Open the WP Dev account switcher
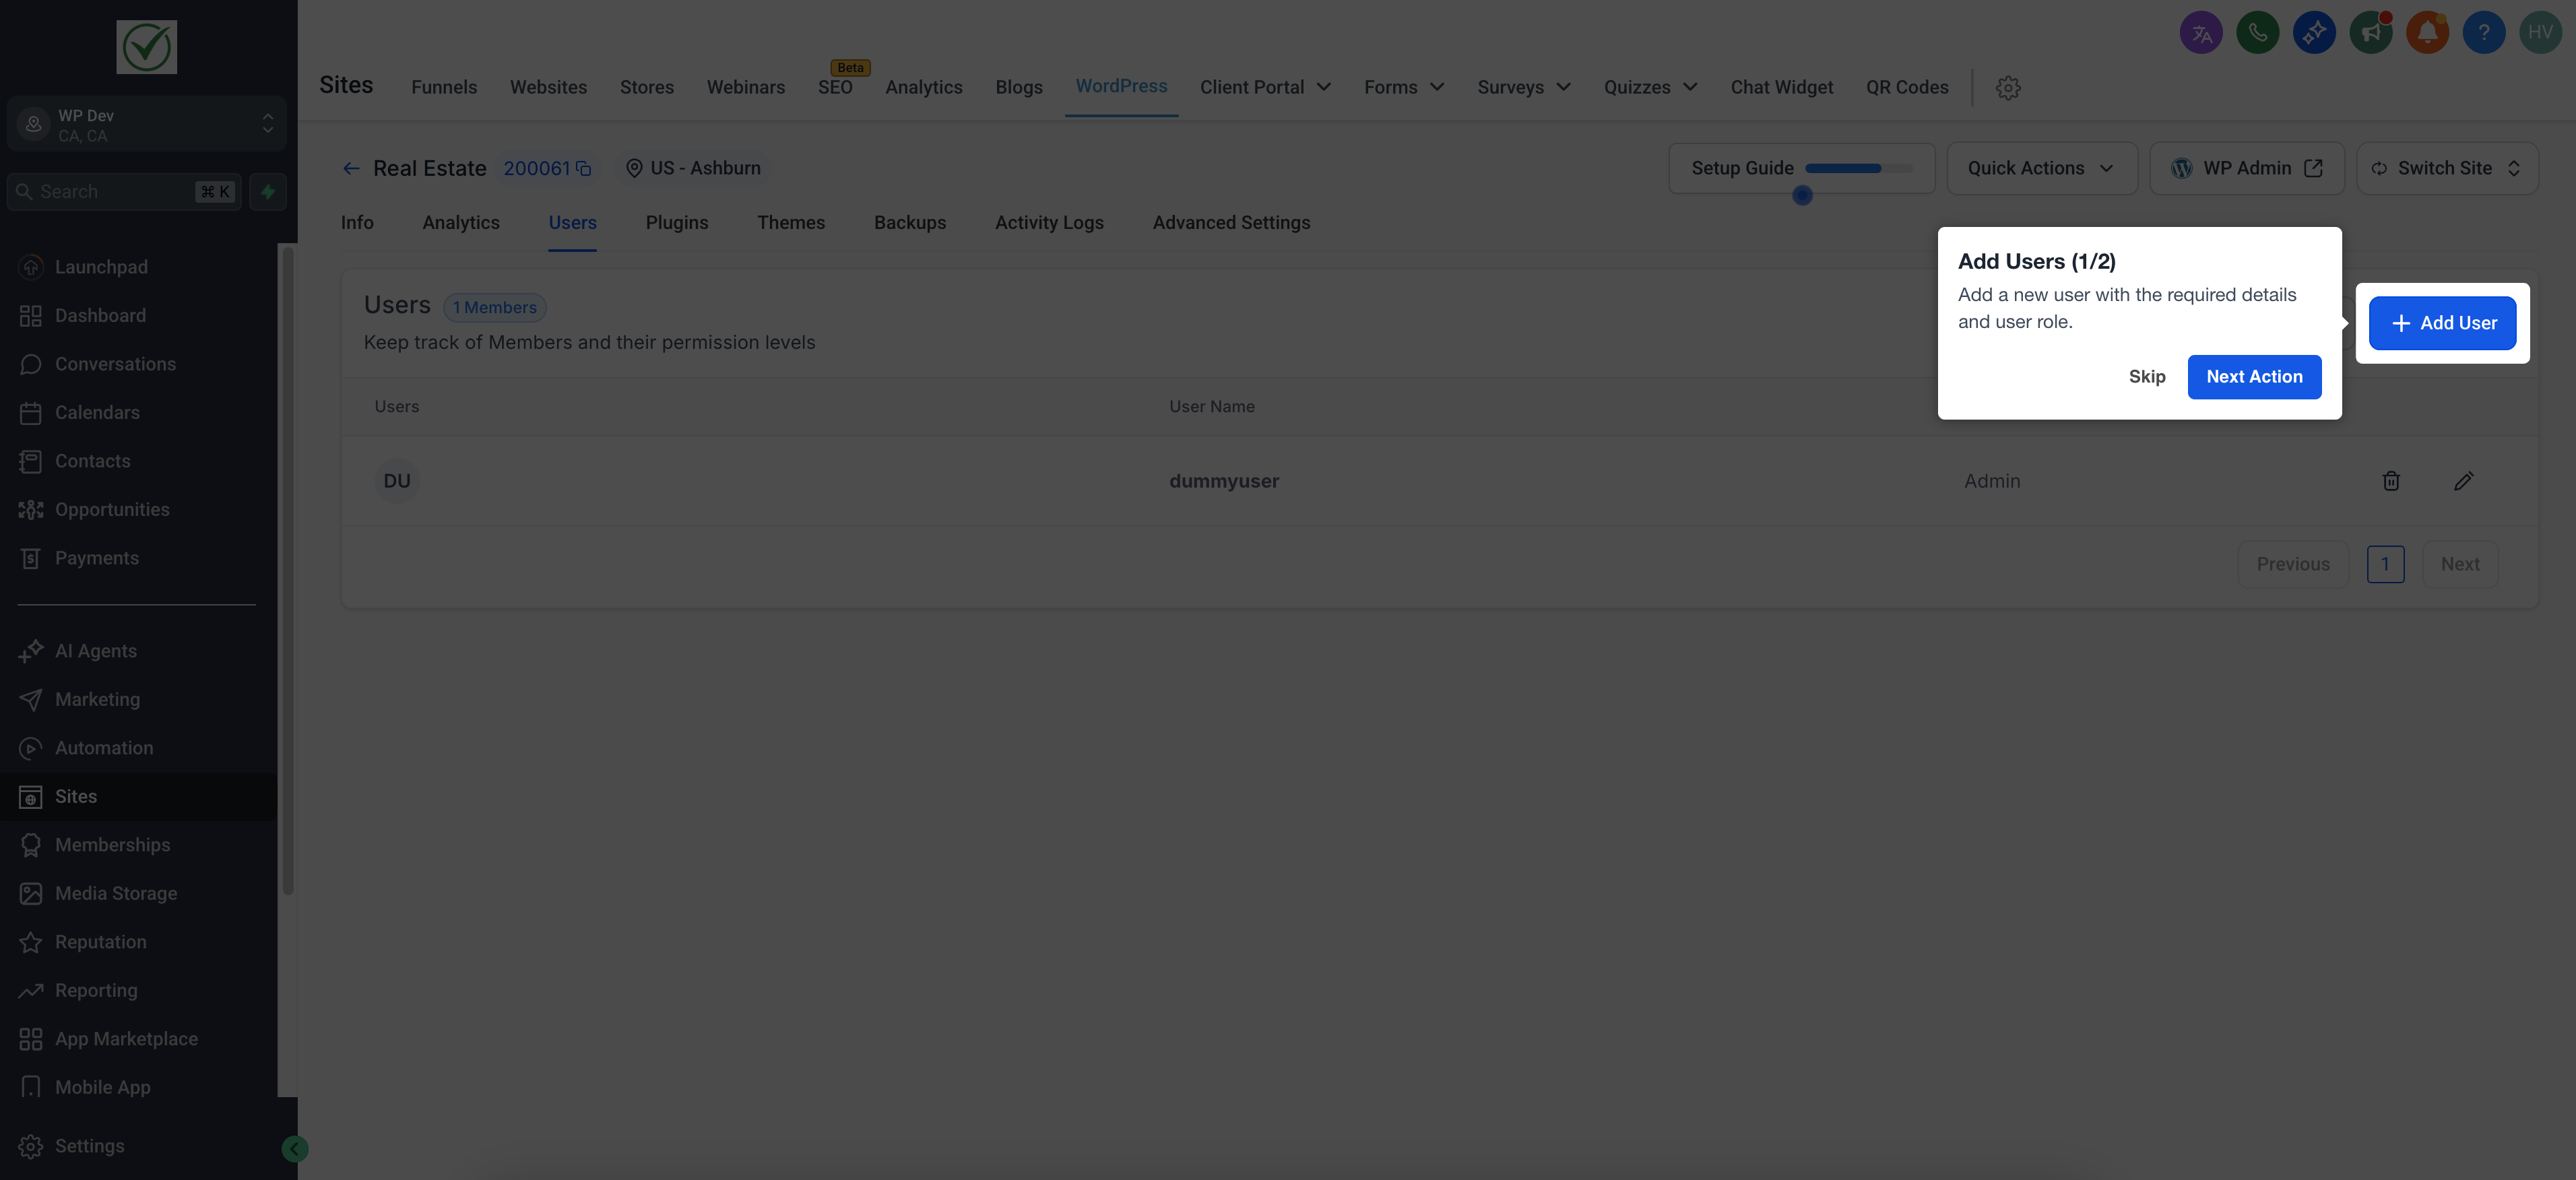2576x1180 pixels. (x=147, y=125)
